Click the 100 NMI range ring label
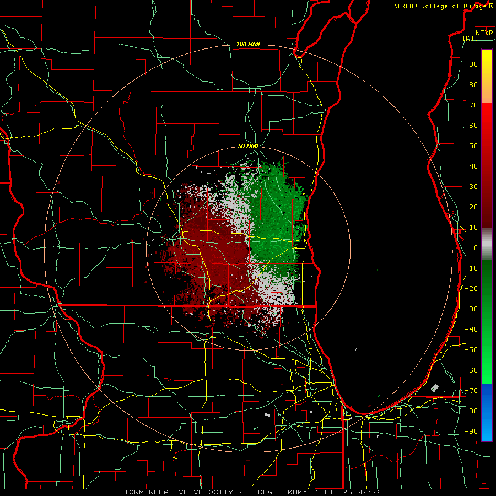 click(x=248, y=44)
